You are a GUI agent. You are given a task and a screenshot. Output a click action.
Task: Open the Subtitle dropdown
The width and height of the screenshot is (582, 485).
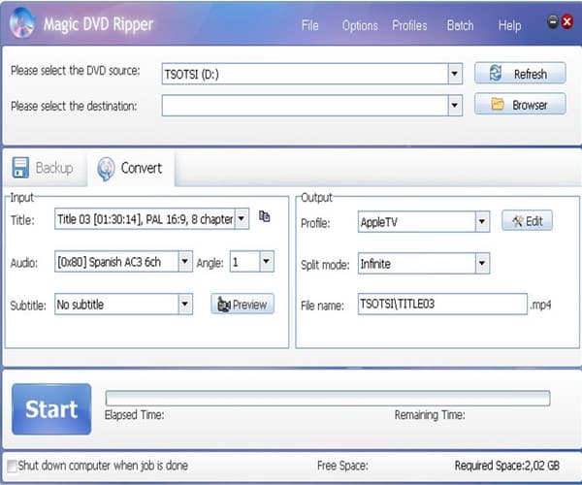pyautogui.click(x=185, y=305)
